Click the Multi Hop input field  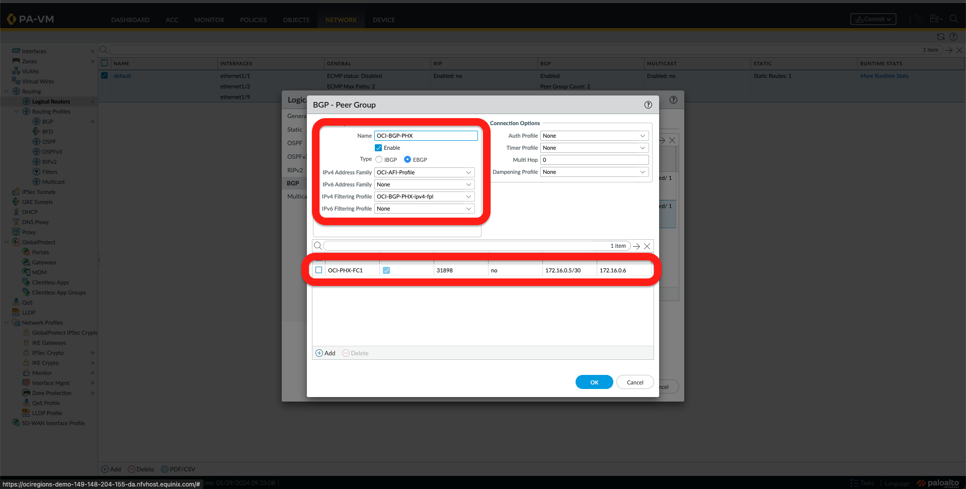pos(594,160)
